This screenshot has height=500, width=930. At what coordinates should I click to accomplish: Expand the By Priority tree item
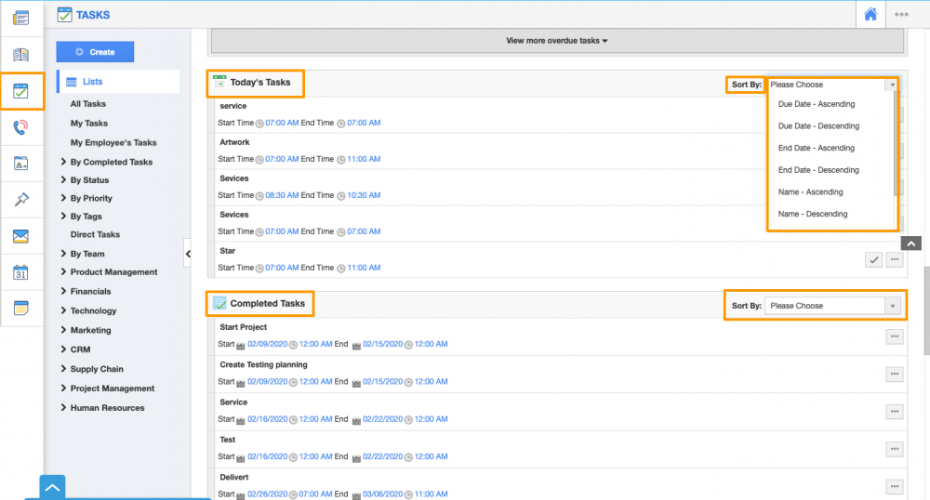pos(91,198)
